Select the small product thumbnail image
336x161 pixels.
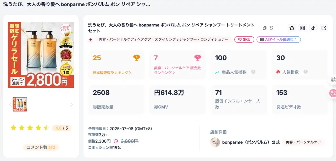[20, 104]
